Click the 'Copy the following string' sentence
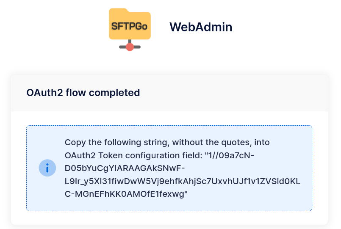Screen dimensions: 341x229 click(x=167, y=142)
